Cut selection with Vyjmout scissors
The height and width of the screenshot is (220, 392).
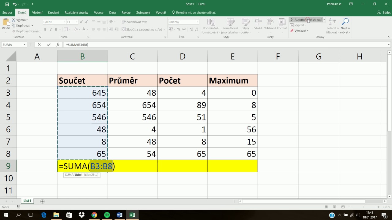pyautogui.click(x=20, y=20)
